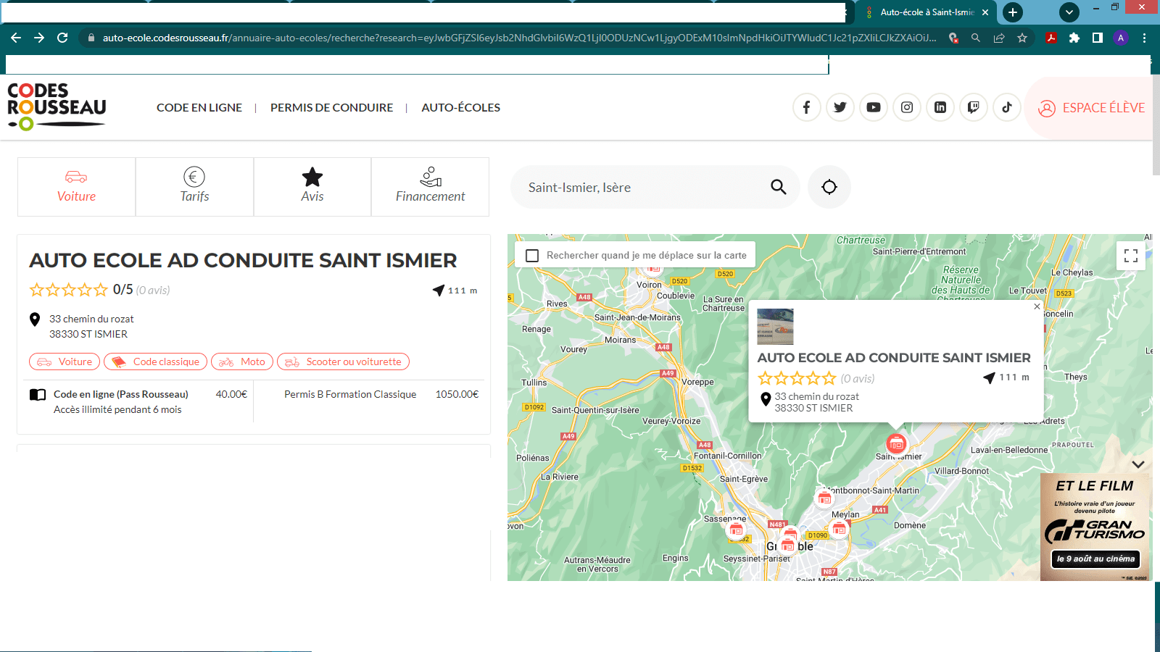Click the browser address bar URL
The image size is (1160, 652).
click(x=519, y=38)
